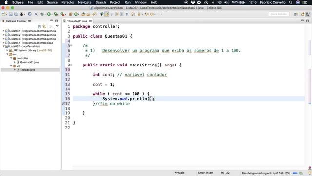Click the External Tools run icon
312x176 pixels.
point(62,14)
